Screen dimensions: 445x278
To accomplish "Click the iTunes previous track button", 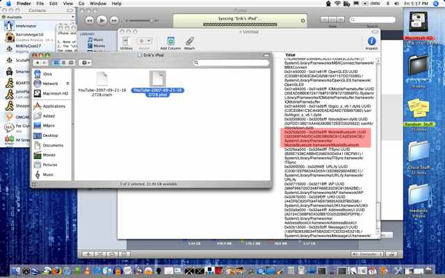I will (90, 20).
